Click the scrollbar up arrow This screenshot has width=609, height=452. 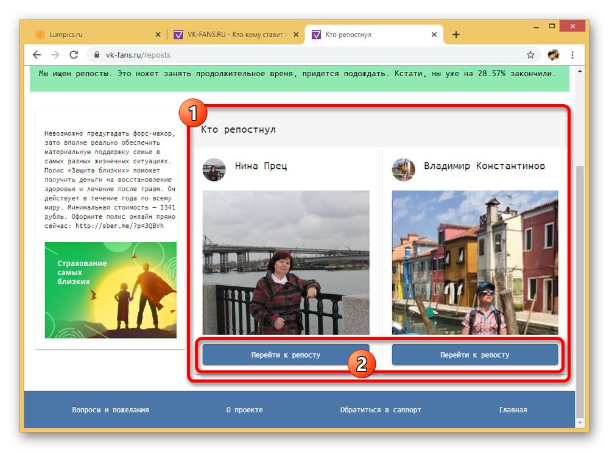click(x=580, y=71)
